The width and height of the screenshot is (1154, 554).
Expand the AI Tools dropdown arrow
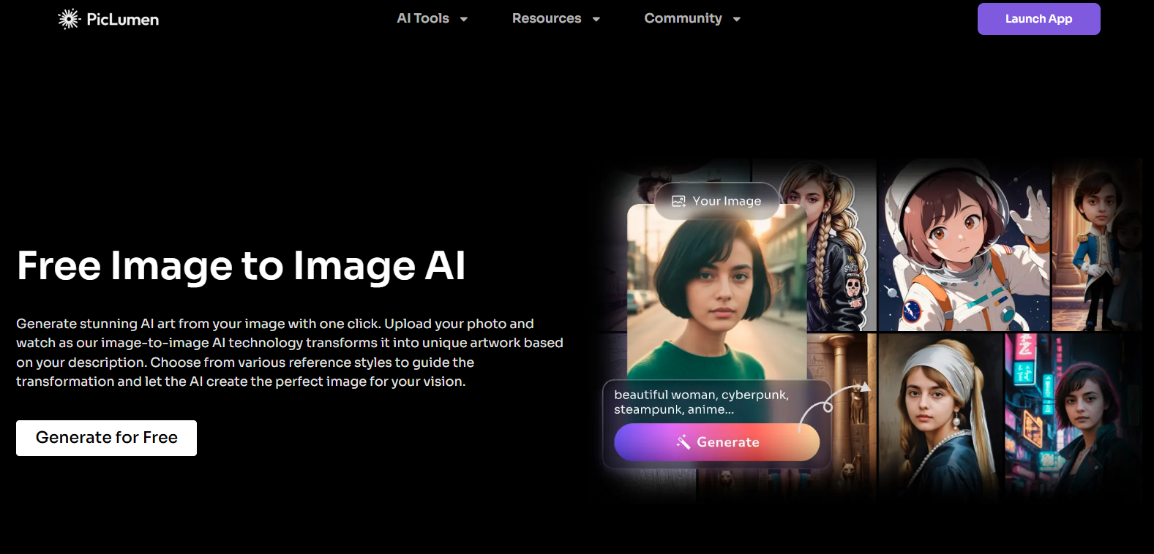pyautogui.click(x=463, y=19)
